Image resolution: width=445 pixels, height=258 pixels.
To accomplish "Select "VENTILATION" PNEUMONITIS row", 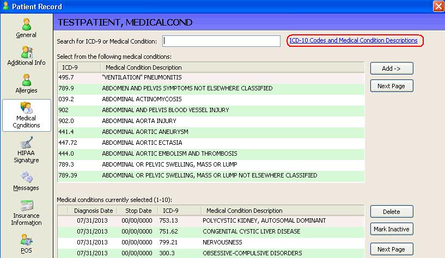I will [211, 77].
